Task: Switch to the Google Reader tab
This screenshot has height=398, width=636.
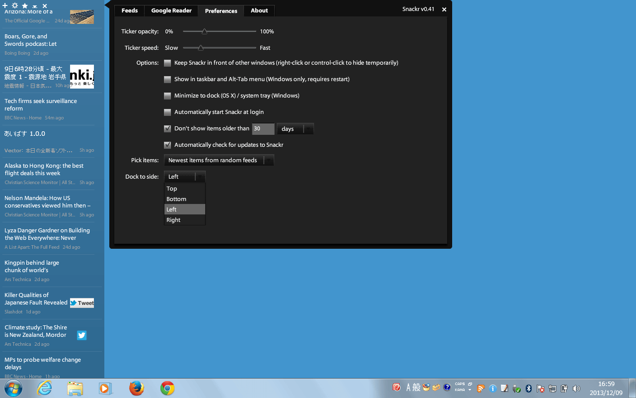Action: coord(171,10)
